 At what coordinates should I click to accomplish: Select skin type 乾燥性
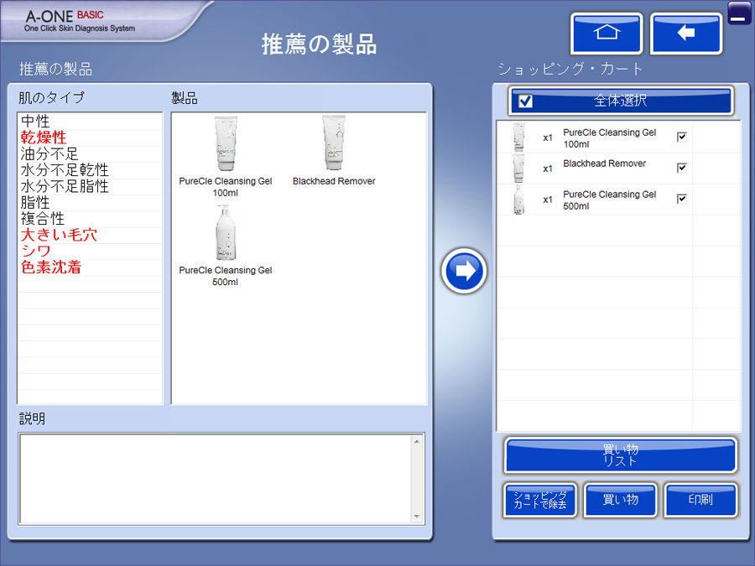[x=90, y=138]
